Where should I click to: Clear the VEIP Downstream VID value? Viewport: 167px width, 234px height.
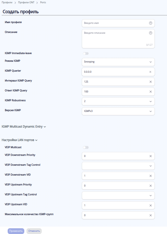150,176
